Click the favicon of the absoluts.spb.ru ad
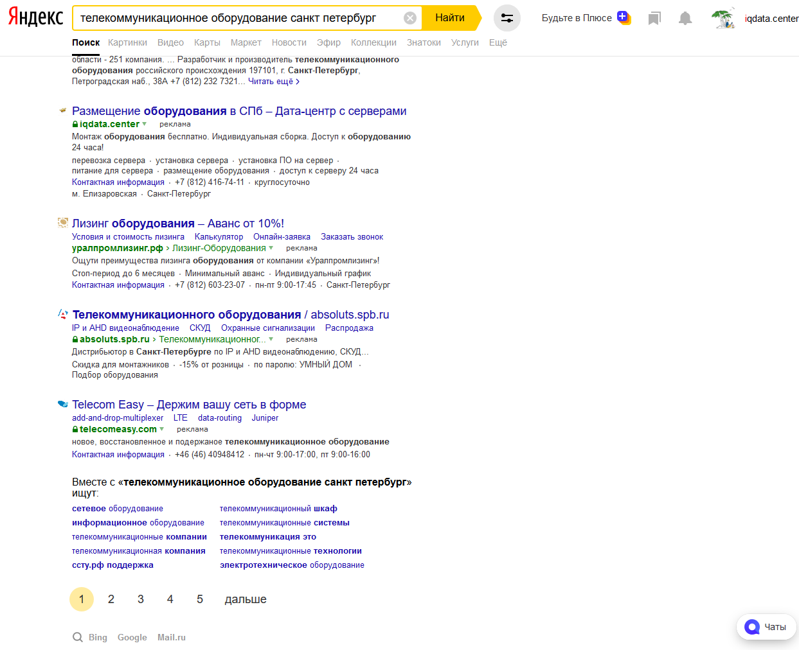799x650 pixels. 63,314
